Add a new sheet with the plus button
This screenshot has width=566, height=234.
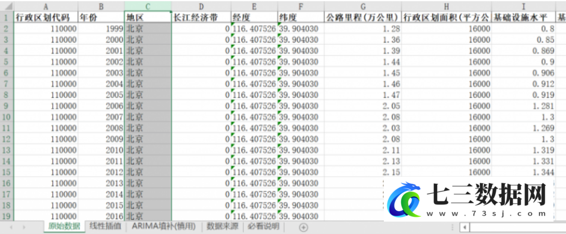tap(304, 227)
